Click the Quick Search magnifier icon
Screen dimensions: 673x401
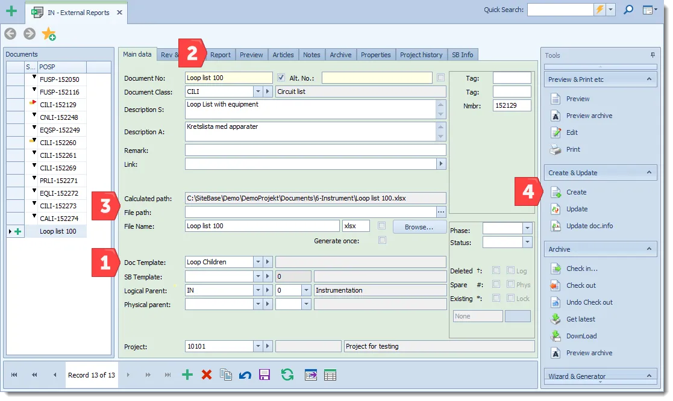click(628, 10)
